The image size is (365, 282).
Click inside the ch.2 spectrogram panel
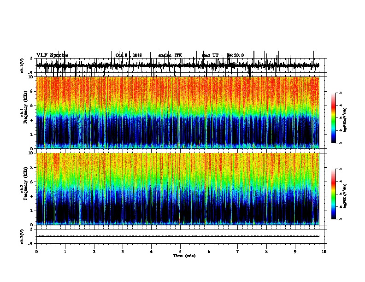click(178, 189)
